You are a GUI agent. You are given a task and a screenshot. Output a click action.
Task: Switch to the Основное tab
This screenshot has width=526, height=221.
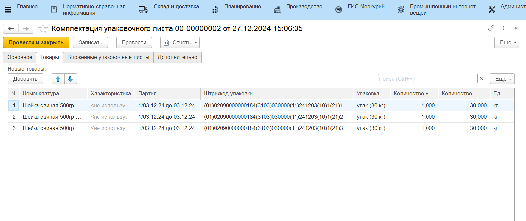coord(20,57)
